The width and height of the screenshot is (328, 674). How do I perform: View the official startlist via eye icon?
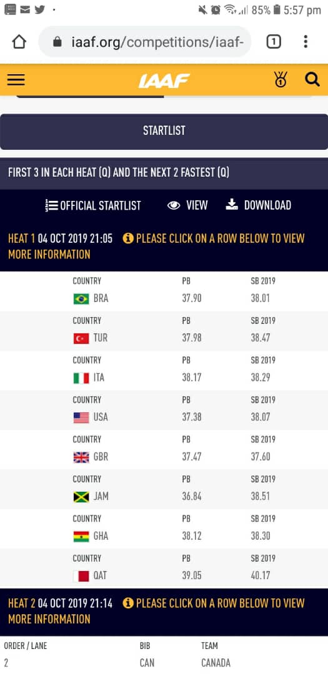(187, 205)
